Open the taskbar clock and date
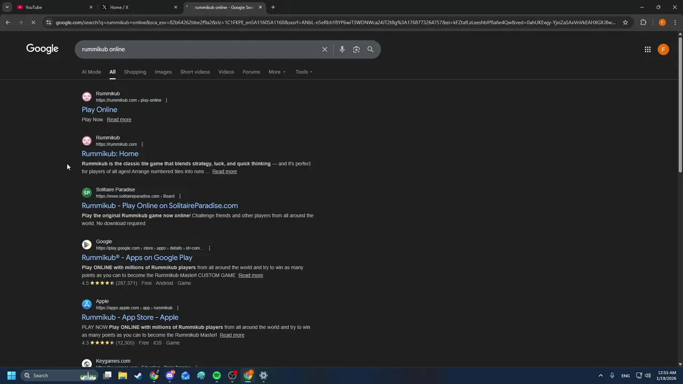Image resolution: width=683 pixels, height=384 pixels. 667,375
